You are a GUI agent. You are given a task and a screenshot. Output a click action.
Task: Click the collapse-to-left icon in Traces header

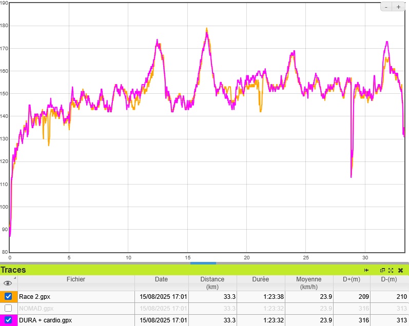[366, 270]
